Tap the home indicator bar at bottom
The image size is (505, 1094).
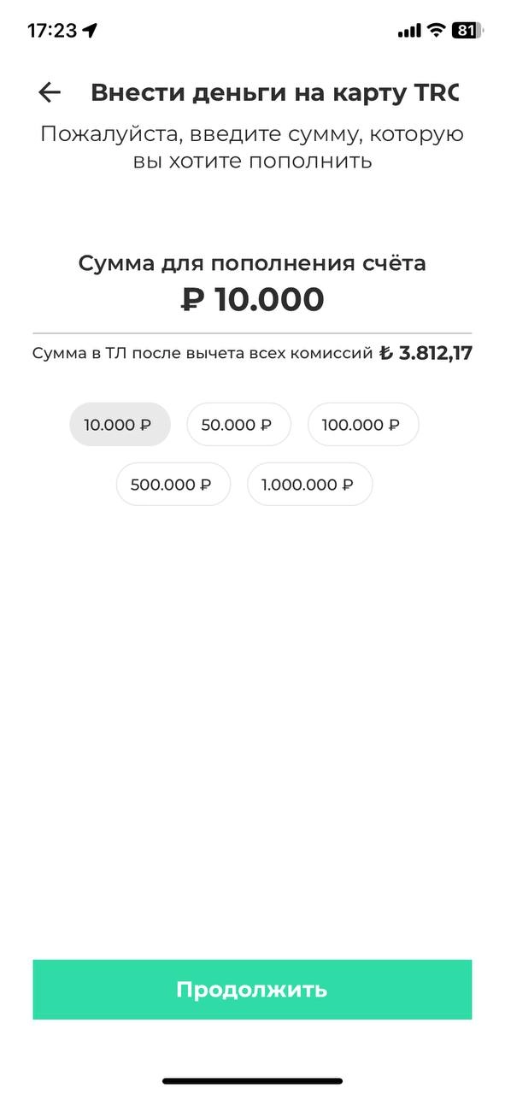(x=252, y=1081)
